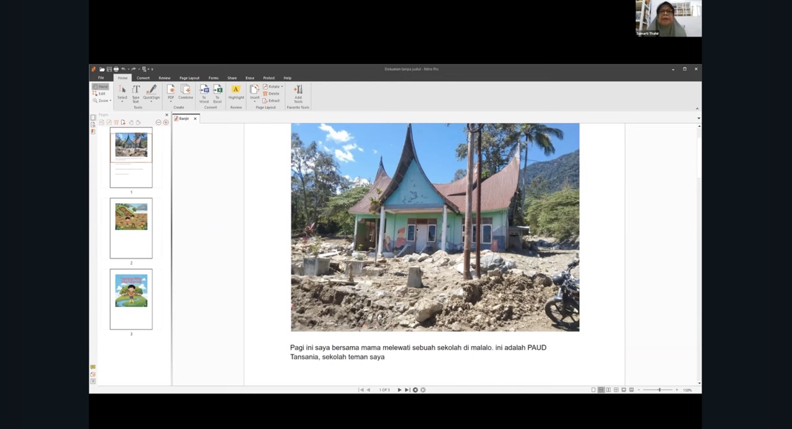The image size is (792, 429).
Task: Click the zoom slider in status bar
Action: [659, 390]
